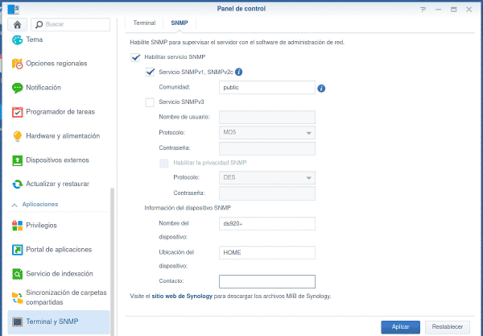Image resolution: width=483 pixels, height=336 pixels.
Task: Open Dispositivos externos upload icon
Action: (x=17, y=160)
